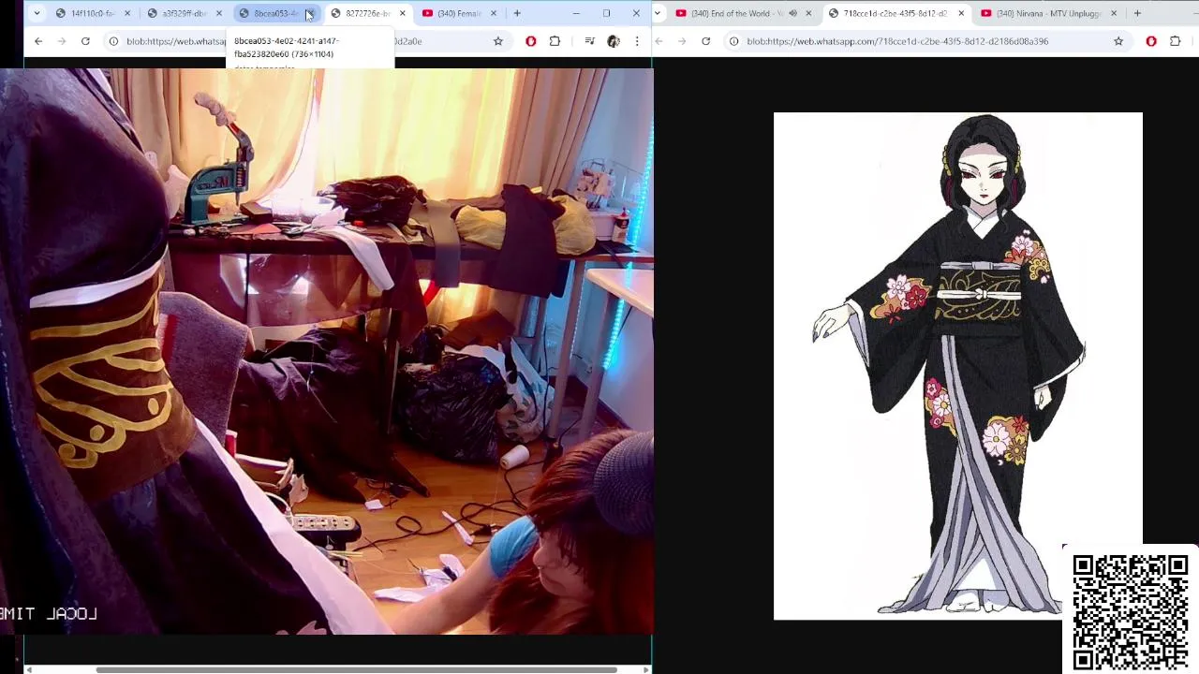
Task: Open the three-dot menu in left browser
Action: 637,41
